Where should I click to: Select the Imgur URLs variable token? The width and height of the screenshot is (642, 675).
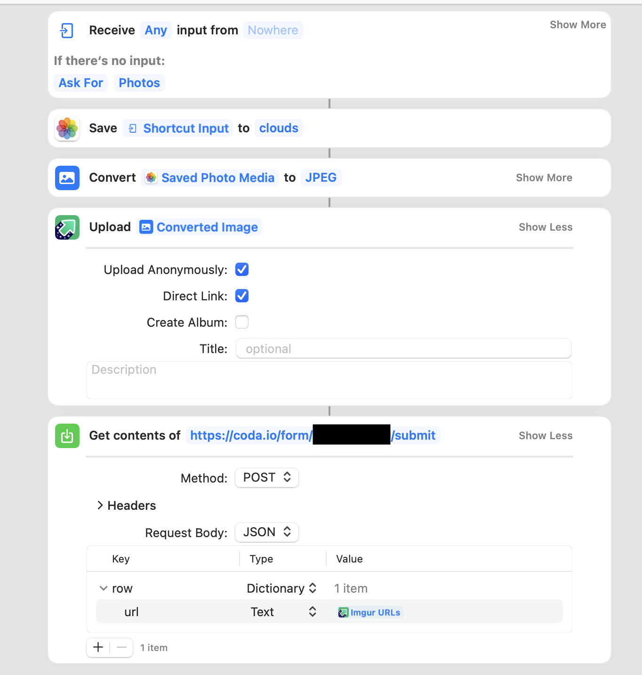[370, 612]
